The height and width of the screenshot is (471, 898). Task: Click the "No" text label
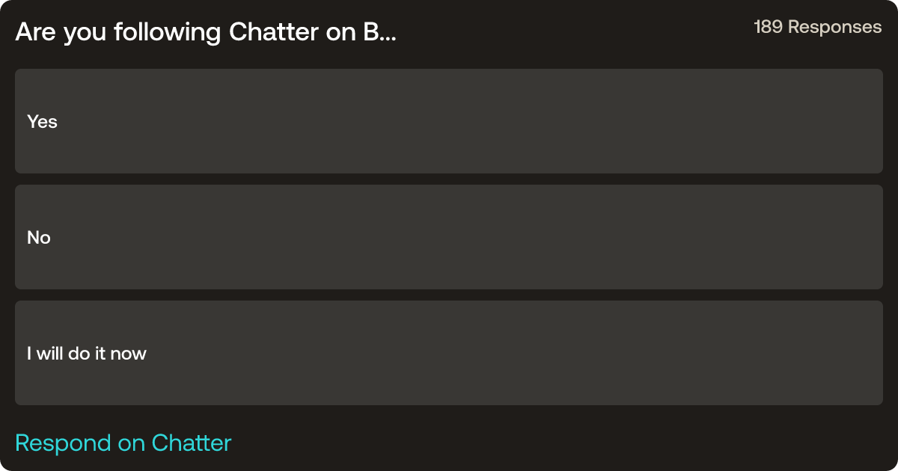pos(39,238)
